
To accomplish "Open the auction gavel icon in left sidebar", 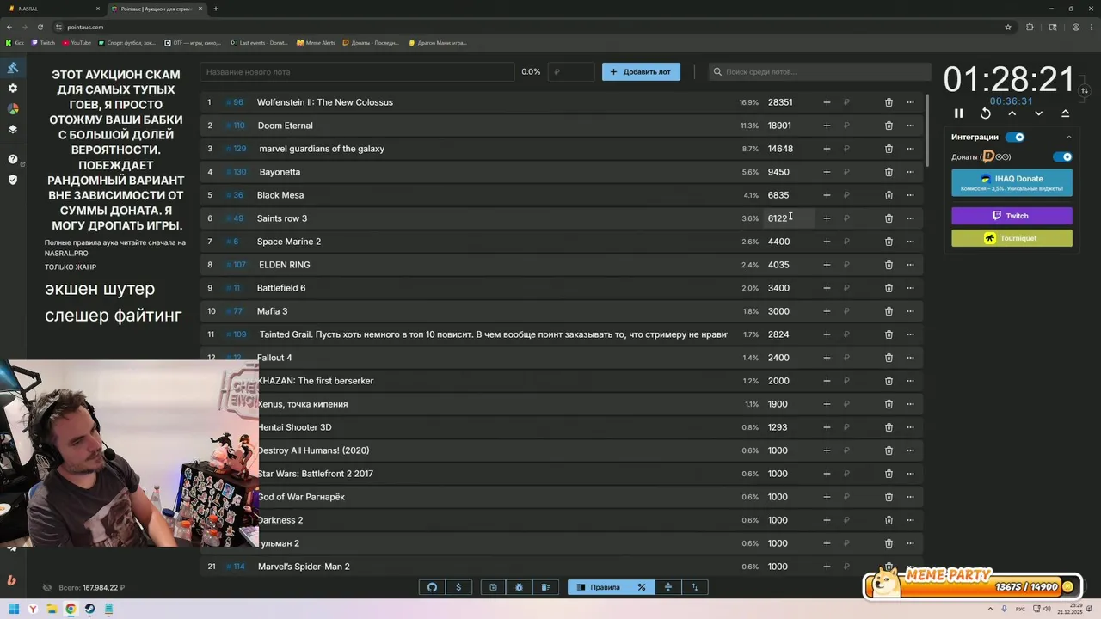I will 13,68.
